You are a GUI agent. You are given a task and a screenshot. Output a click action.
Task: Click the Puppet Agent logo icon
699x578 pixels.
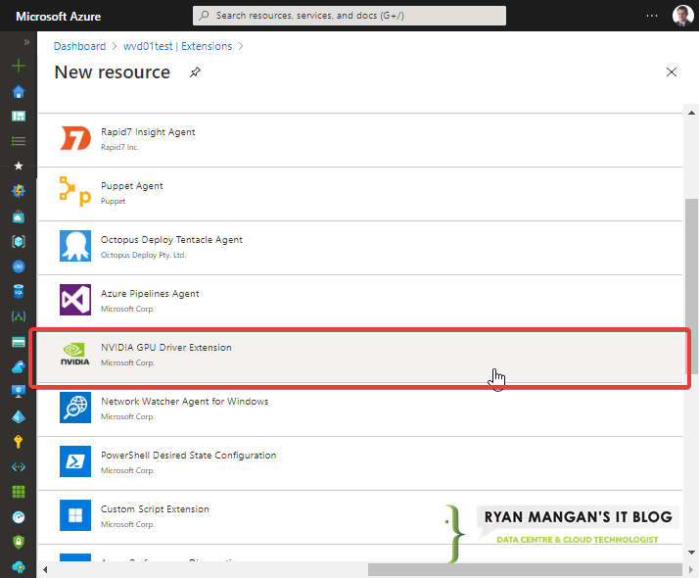(75, 192)
